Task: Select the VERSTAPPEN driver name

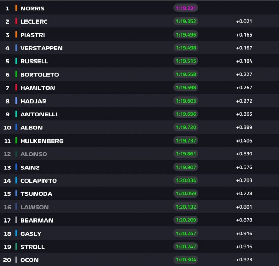Action: tap(42, 48)
